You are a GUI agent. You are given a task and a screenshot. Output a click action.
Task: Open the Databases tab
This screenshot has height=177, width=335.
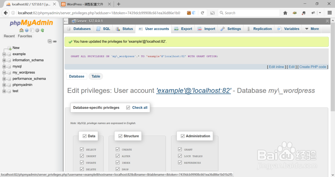point(79,29)
